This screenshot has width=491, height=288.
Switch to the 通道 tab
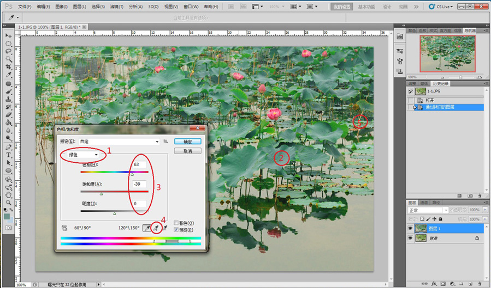point(423,203)
